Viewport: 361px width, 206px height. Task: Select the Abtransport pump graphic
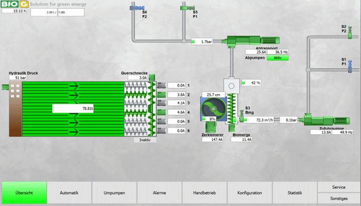pos(252,41)
